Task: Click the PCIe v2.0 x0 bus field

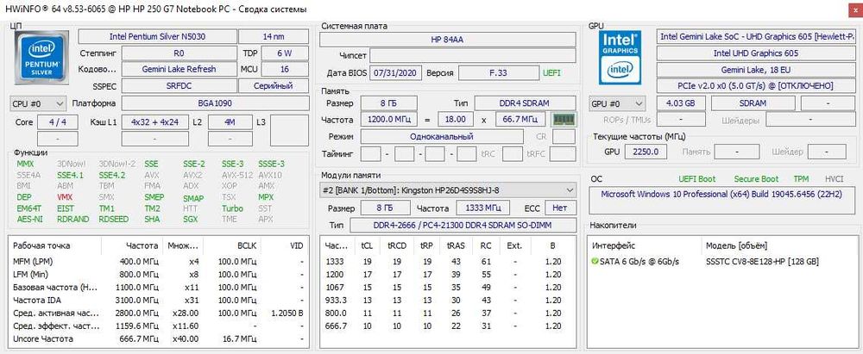Action: [x=756, y=86]
